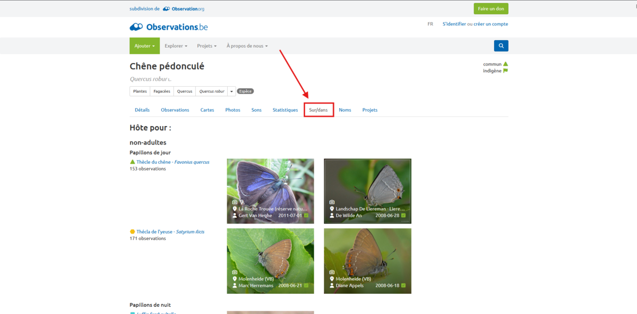637x314 pixels.
Task: Click the green 'indigène' flag icon
Action: click(x=505, y=71)
